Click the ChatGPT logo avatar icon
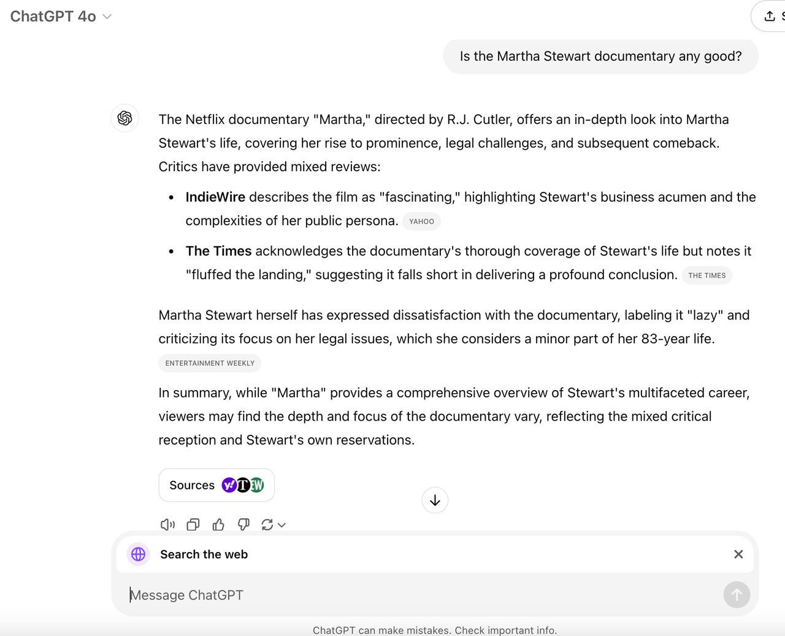This screenshot has height=636, width=785. coord(124,118)
